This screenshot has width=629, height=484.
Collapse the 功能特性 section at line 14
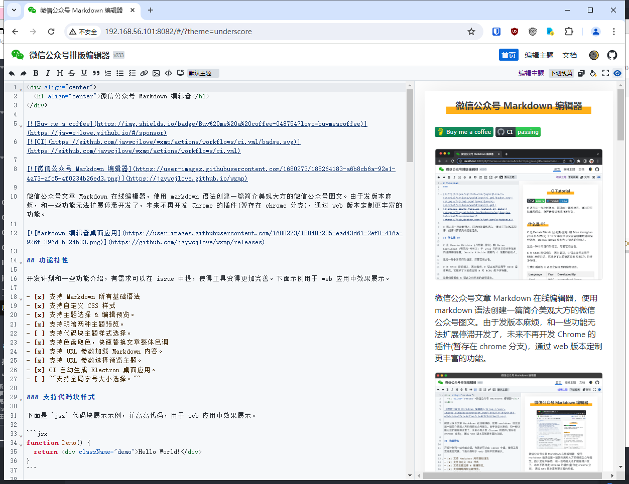tap(21, 261)
